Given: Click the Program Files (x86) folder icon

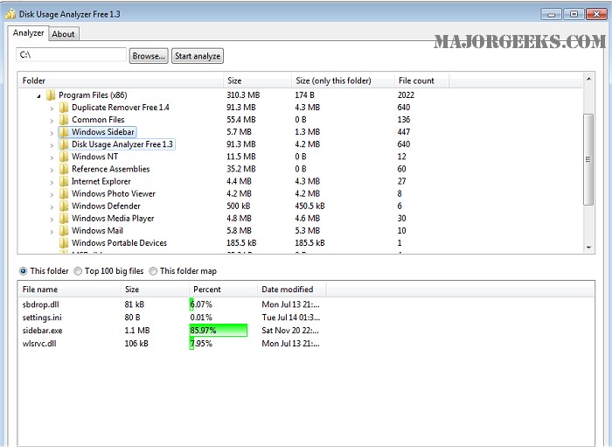Looking at the screenshot, I should [x=51, y=94].
